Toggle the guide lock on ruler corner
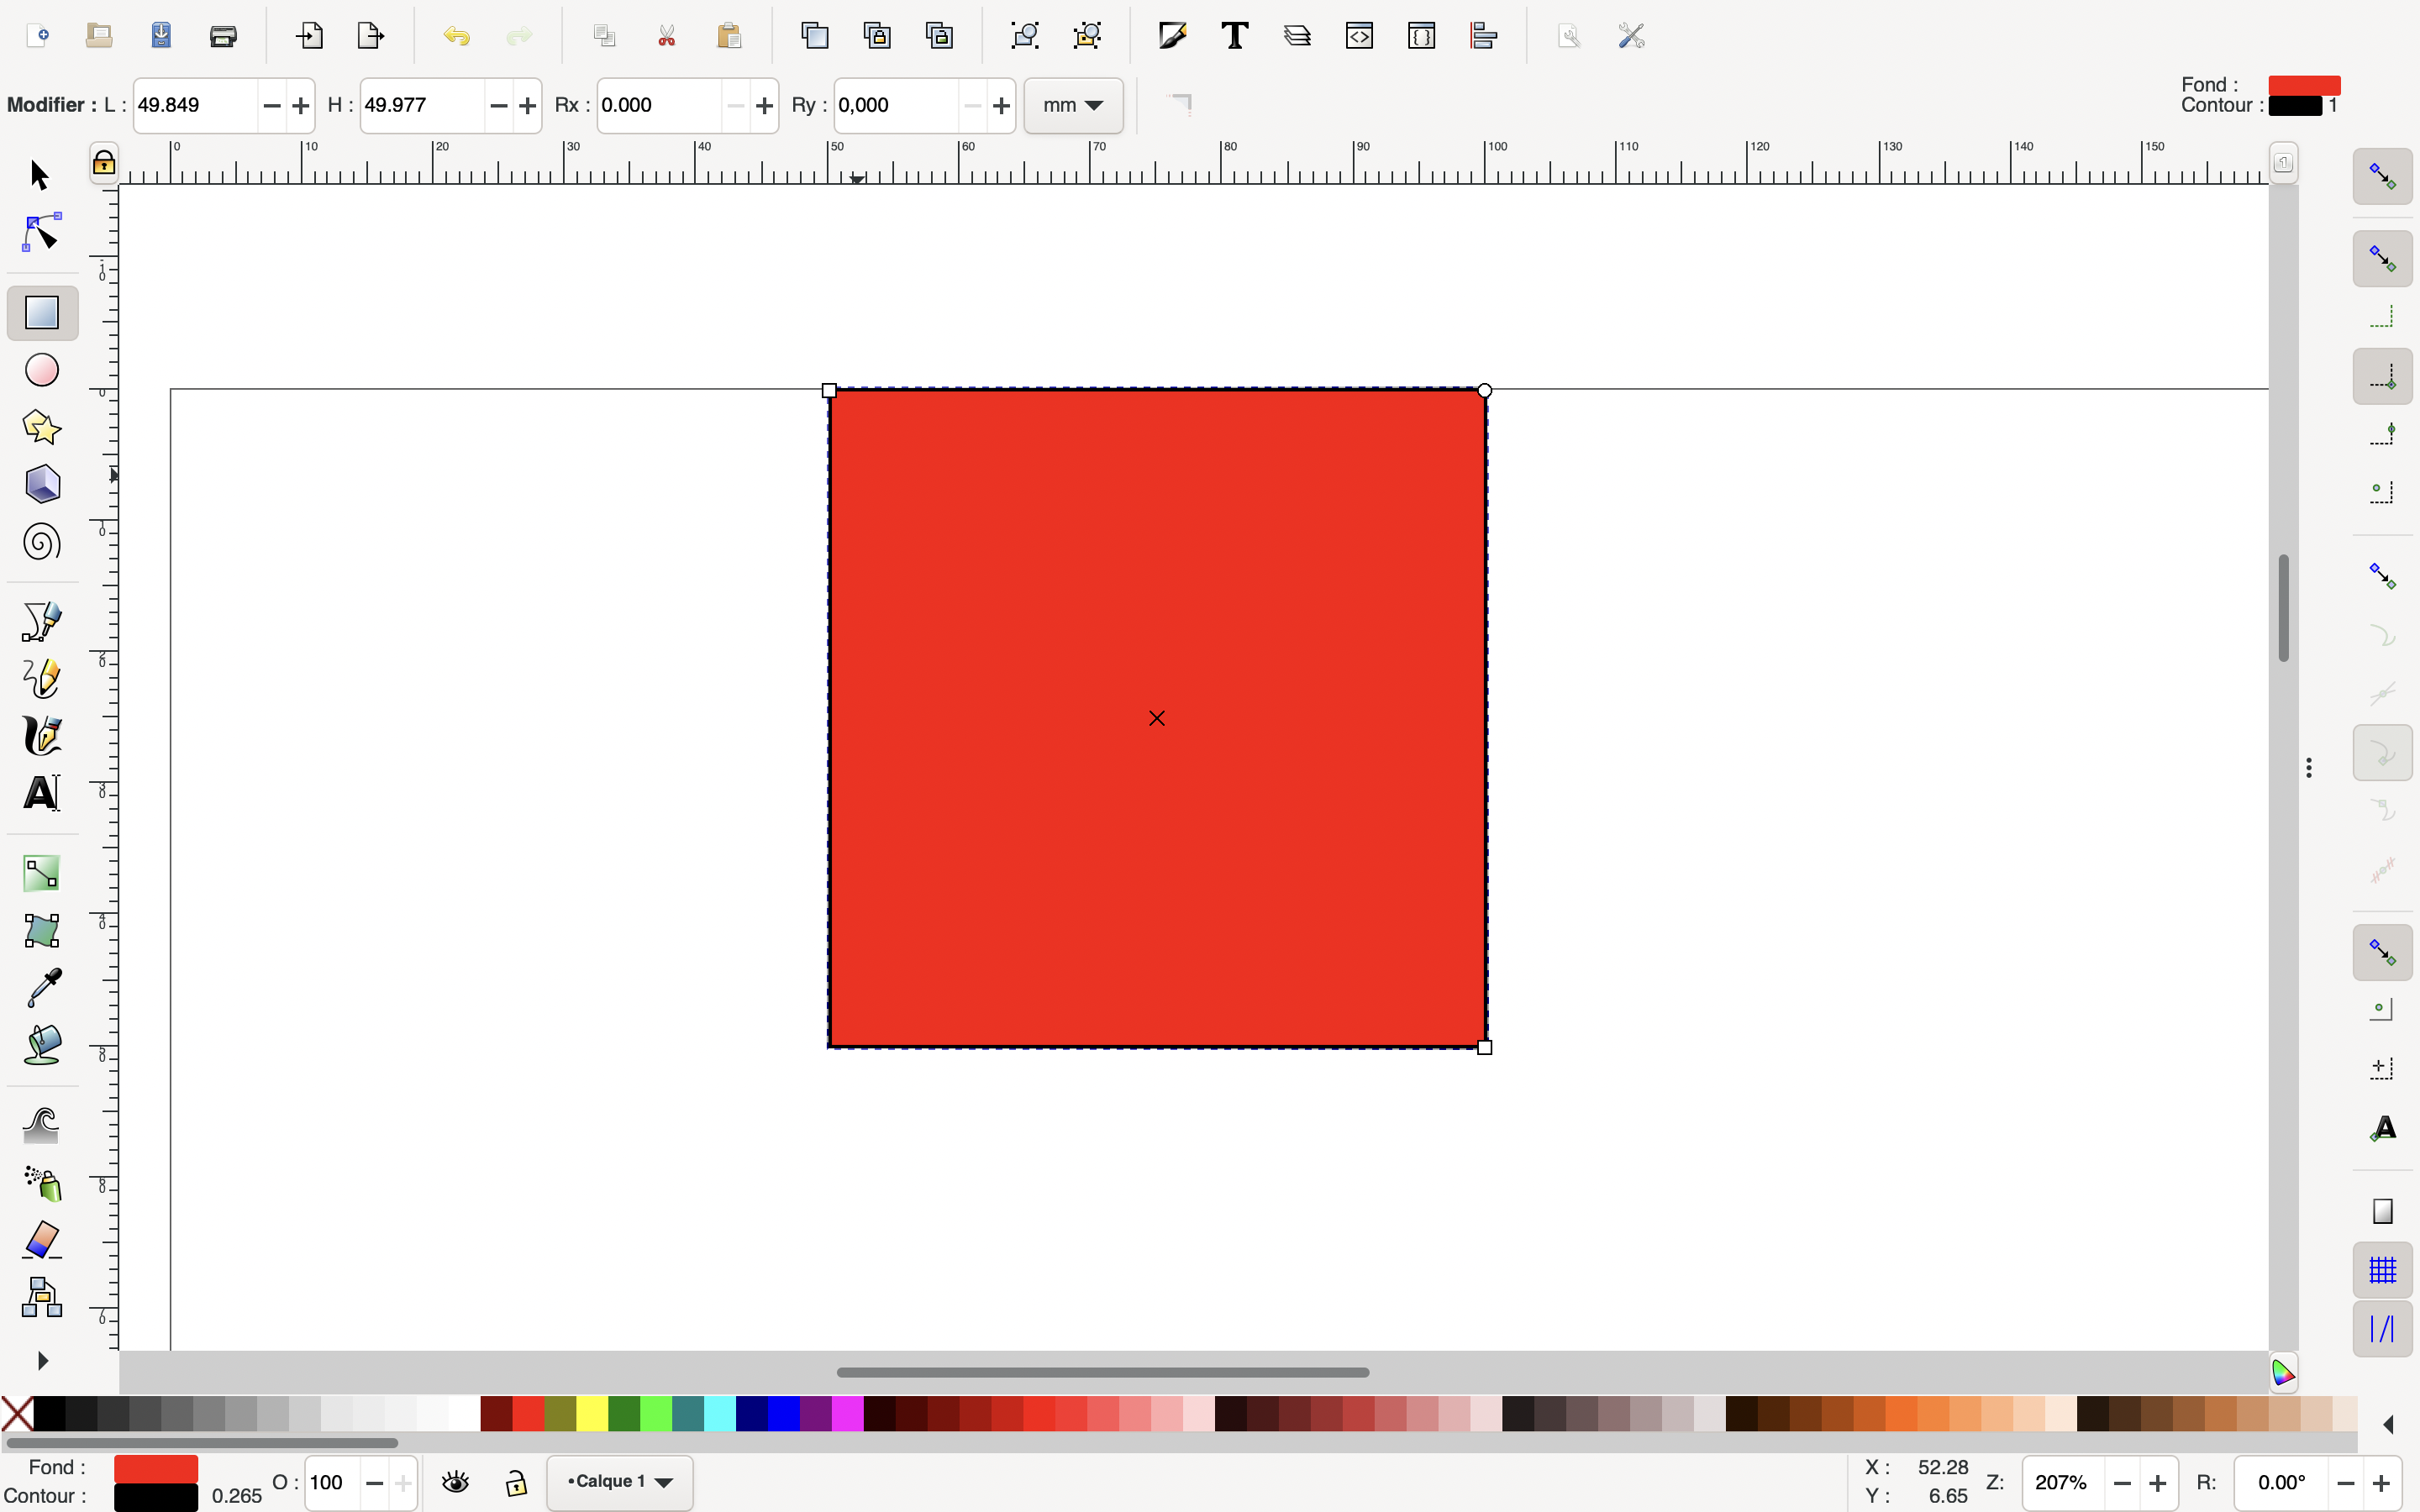This screenshot has width=2420, height=1512. click(x=104, y=163)
